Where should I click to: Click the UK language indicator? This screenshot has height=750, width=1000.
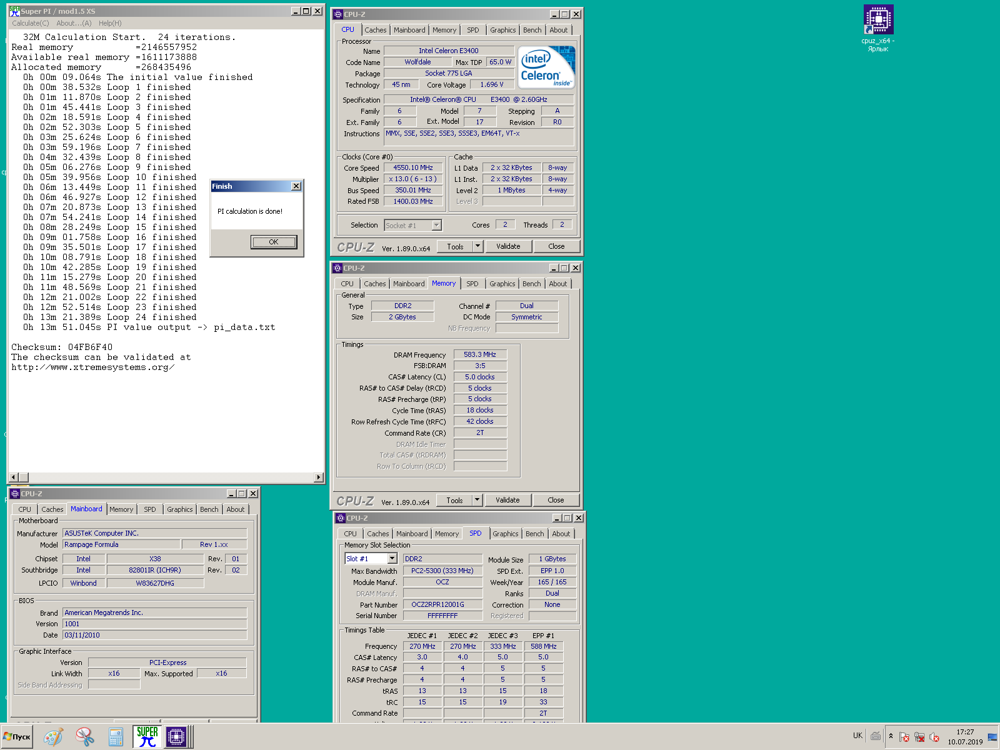pos(857,736)
